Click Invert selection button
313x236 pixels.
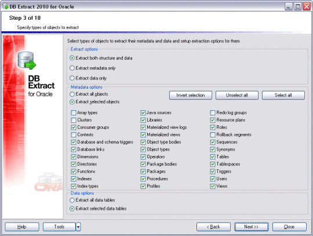tap(191, 95)
